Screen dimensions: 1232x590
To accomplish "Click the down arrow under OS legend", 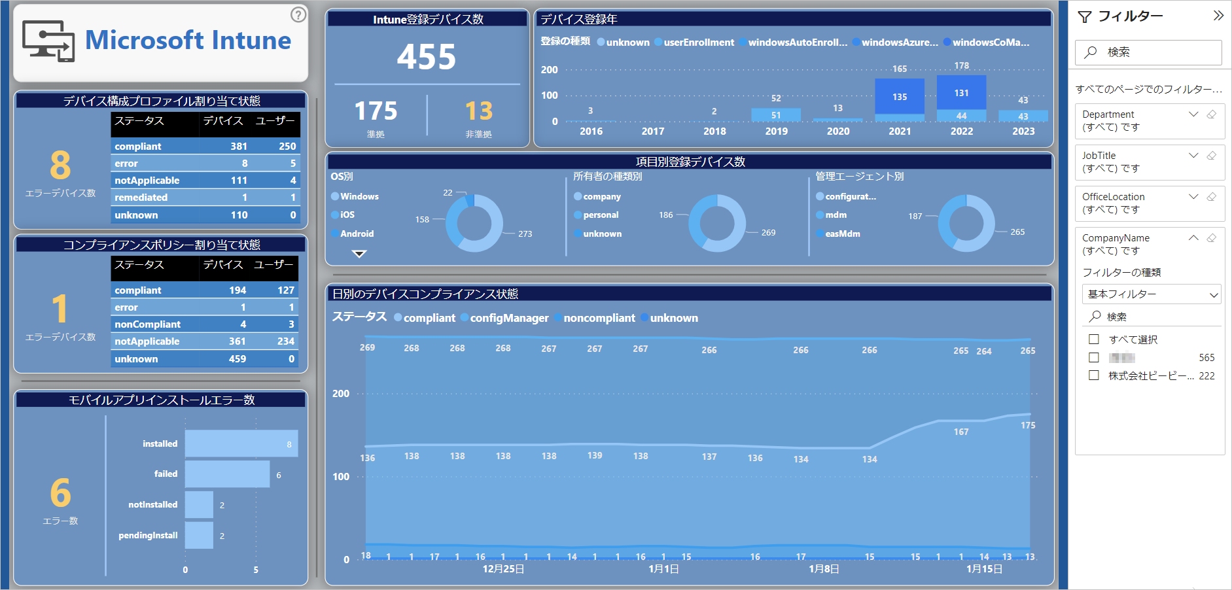I will pyautogui.click(x=359, y=254).
